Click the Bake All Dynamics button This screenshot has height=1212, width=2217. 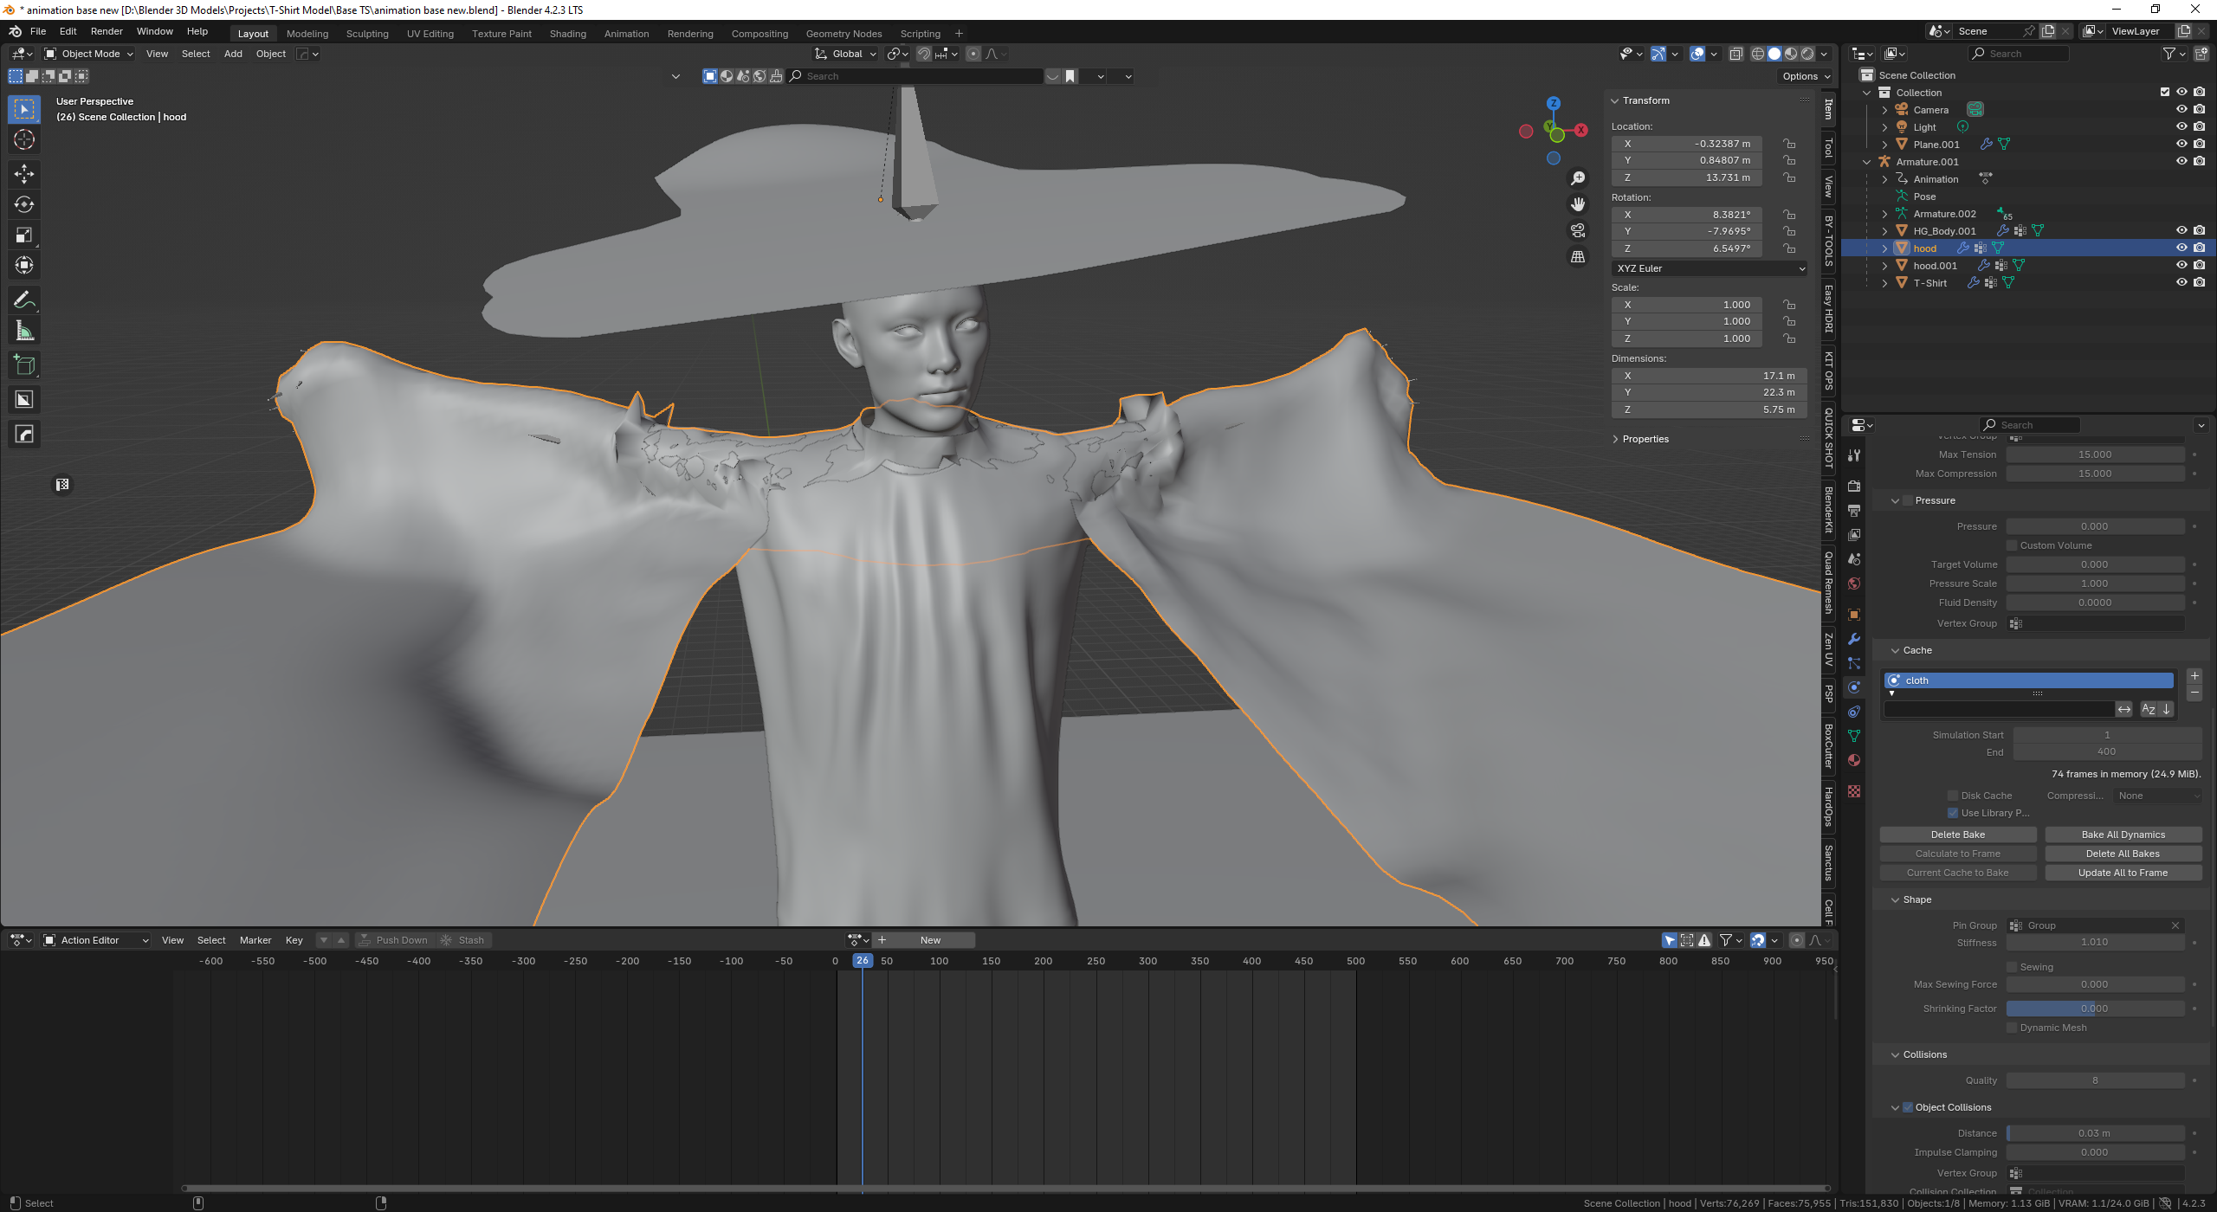point(2123,835)
